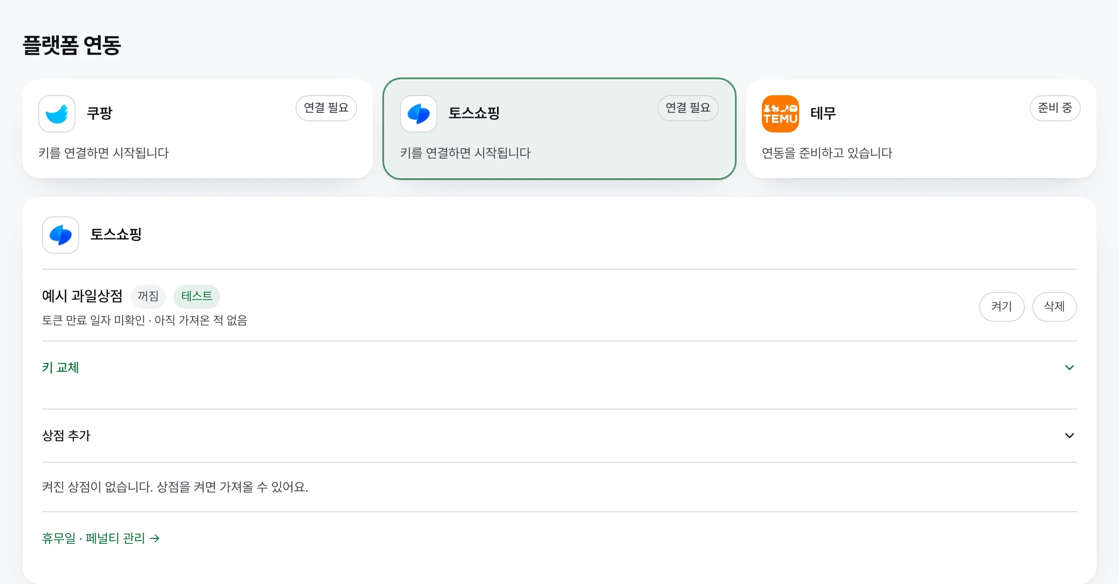Select the 테무 platform card
1119x584 pixels.
(x=921, y=129)
